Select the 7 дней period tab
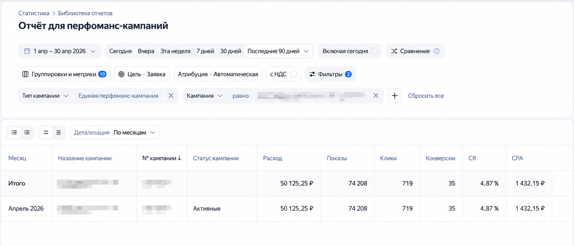The width and height of the screenshot is (574, 246). (205, 51)
